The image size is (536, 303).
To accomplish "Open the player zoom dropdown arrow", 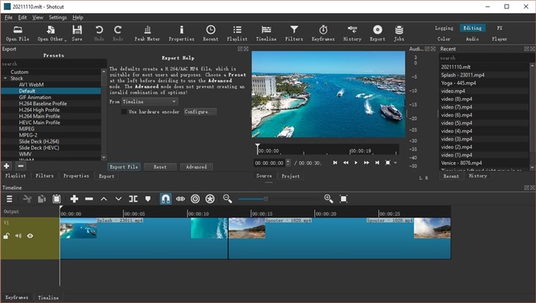I will 395,163.
